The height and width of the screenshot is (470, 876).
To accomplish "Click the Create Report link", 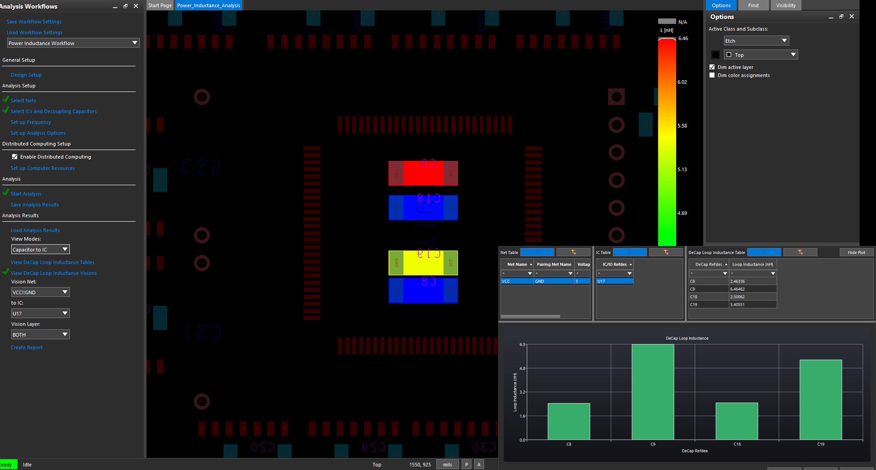I will pyautogui.click(x=26, y=347).
